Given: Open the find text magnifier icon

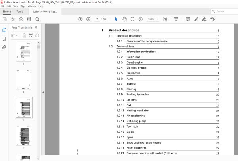Looking at the screenshot, I should [38, 19].
